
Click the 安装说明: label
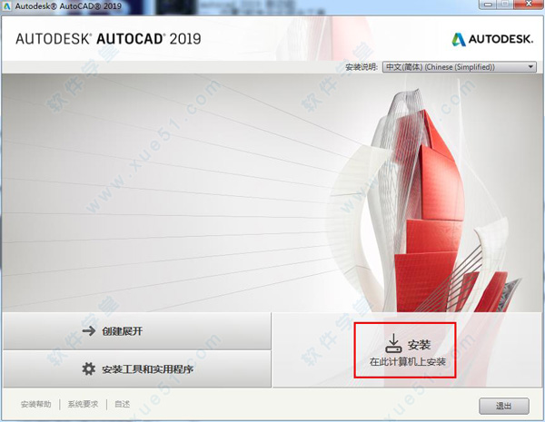coord(362,67)
